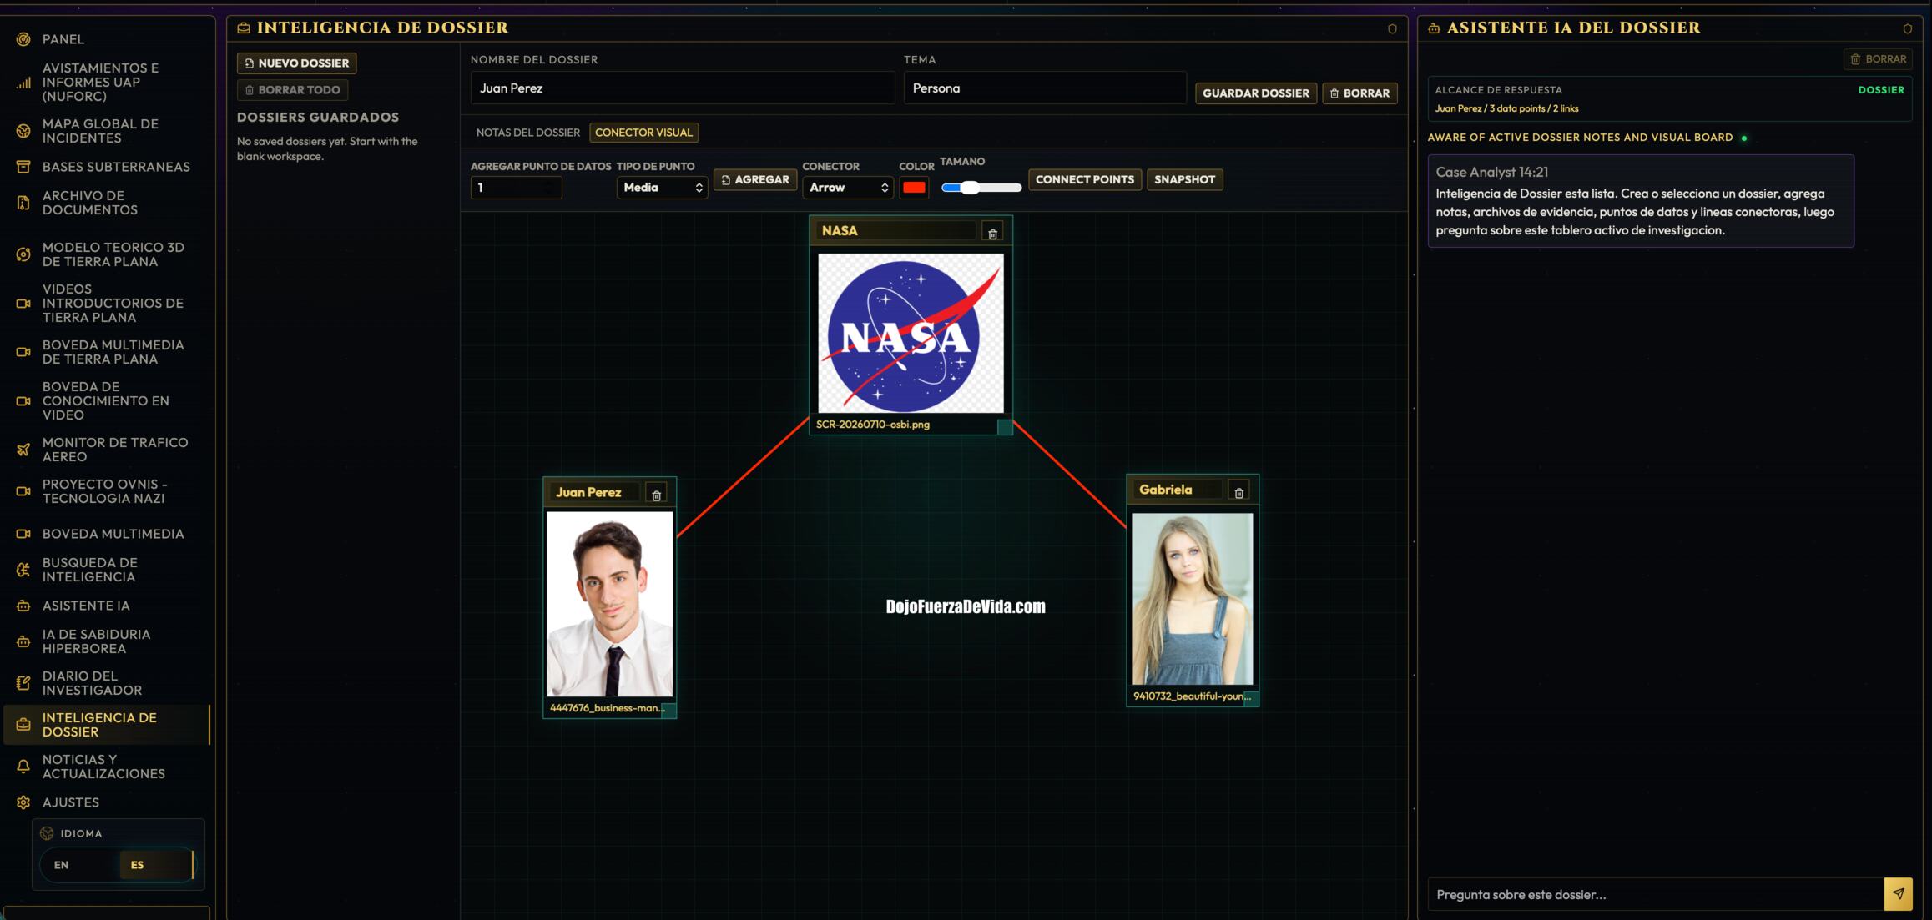Viewport: 1932px width, 920px height.
Task: Send the dossier question with paper-plane icon
Action: coord(1898,894)
